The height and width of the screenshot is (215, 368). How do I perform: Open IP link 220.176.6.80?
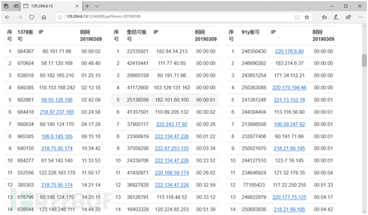pyautogui.click(x=289, y=51)
